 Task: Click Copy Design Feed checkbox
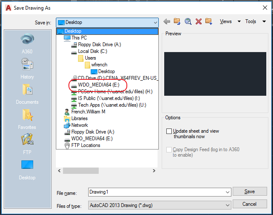(x=169, y=149)
